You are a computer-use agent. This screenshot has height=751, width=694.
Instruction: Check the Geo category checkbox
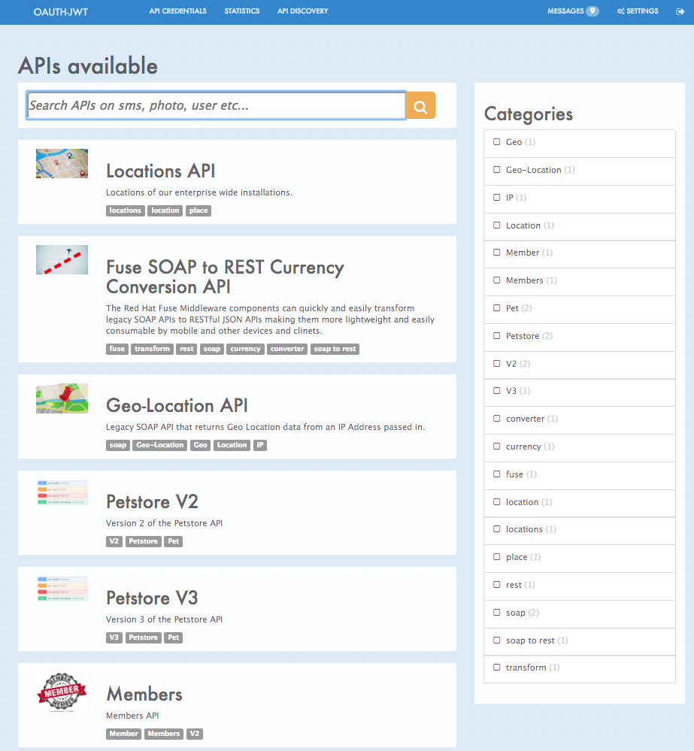click(x=497, y=142)
